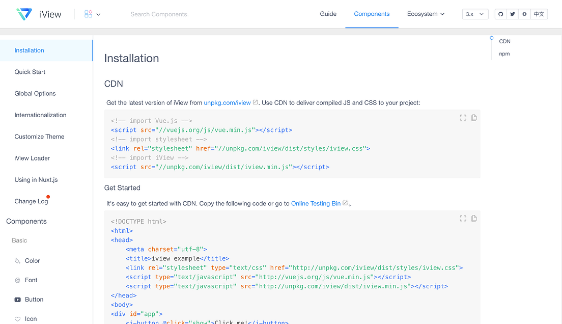Viewport: 562px width, 324px height.
Task: Open the settings gear in the header
Action: click(x=524, y=14)
